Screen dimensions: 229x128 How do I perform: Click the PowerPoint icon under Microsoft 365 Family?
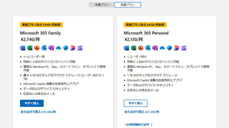click(x=37, y=48)
